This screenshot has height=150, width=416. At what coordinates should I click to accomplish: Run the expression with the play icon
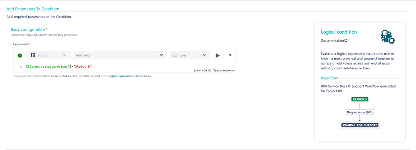[x=218, y=56]
